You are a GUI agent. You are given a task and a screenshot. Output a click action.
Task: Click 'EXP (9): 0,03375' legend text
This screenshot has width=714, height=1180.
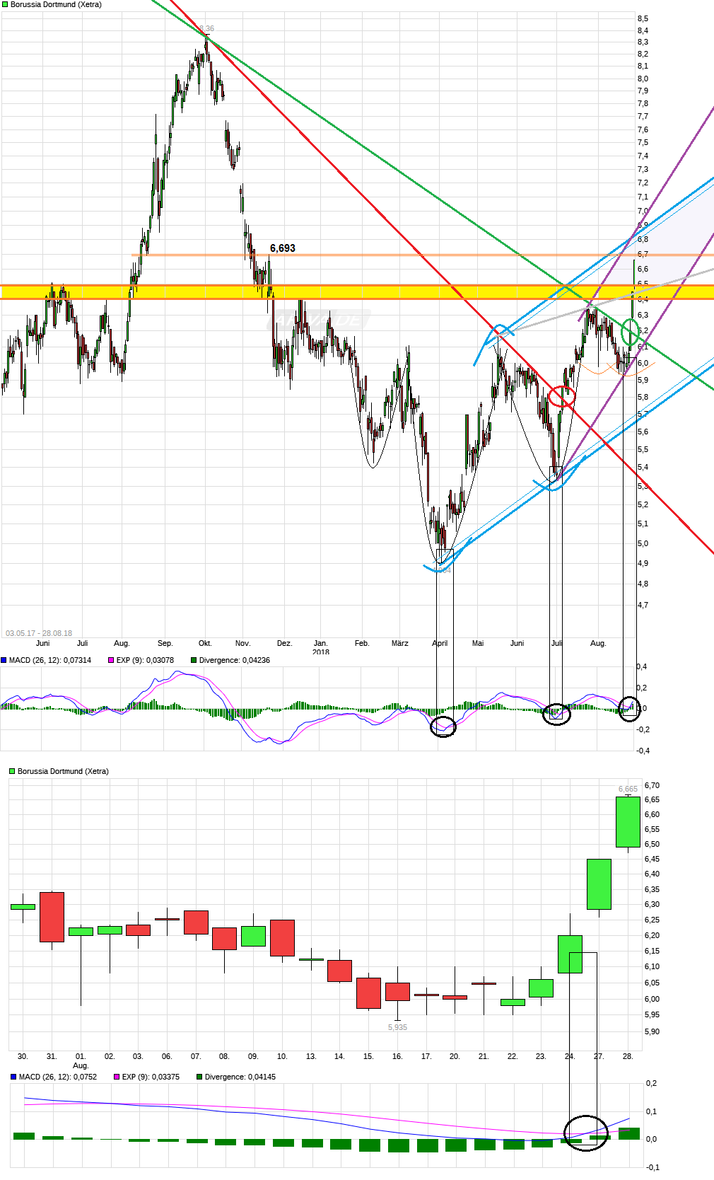tap(151, 1077)
